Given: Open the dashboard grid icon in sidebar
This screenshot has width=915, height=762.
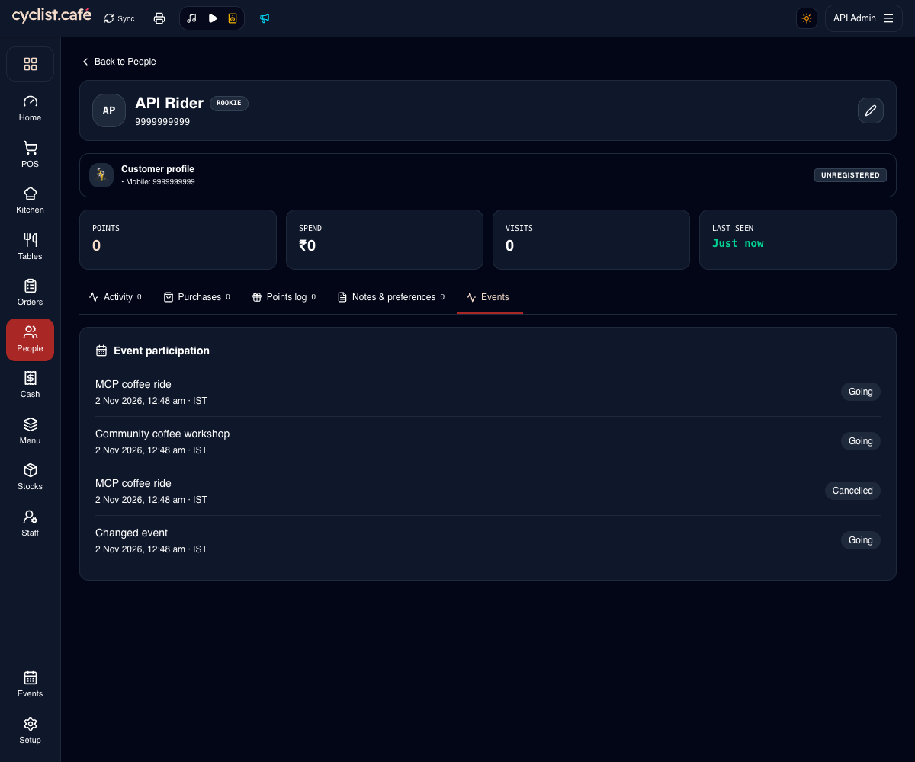Looking at the screenshot, I should click(30, 64).
